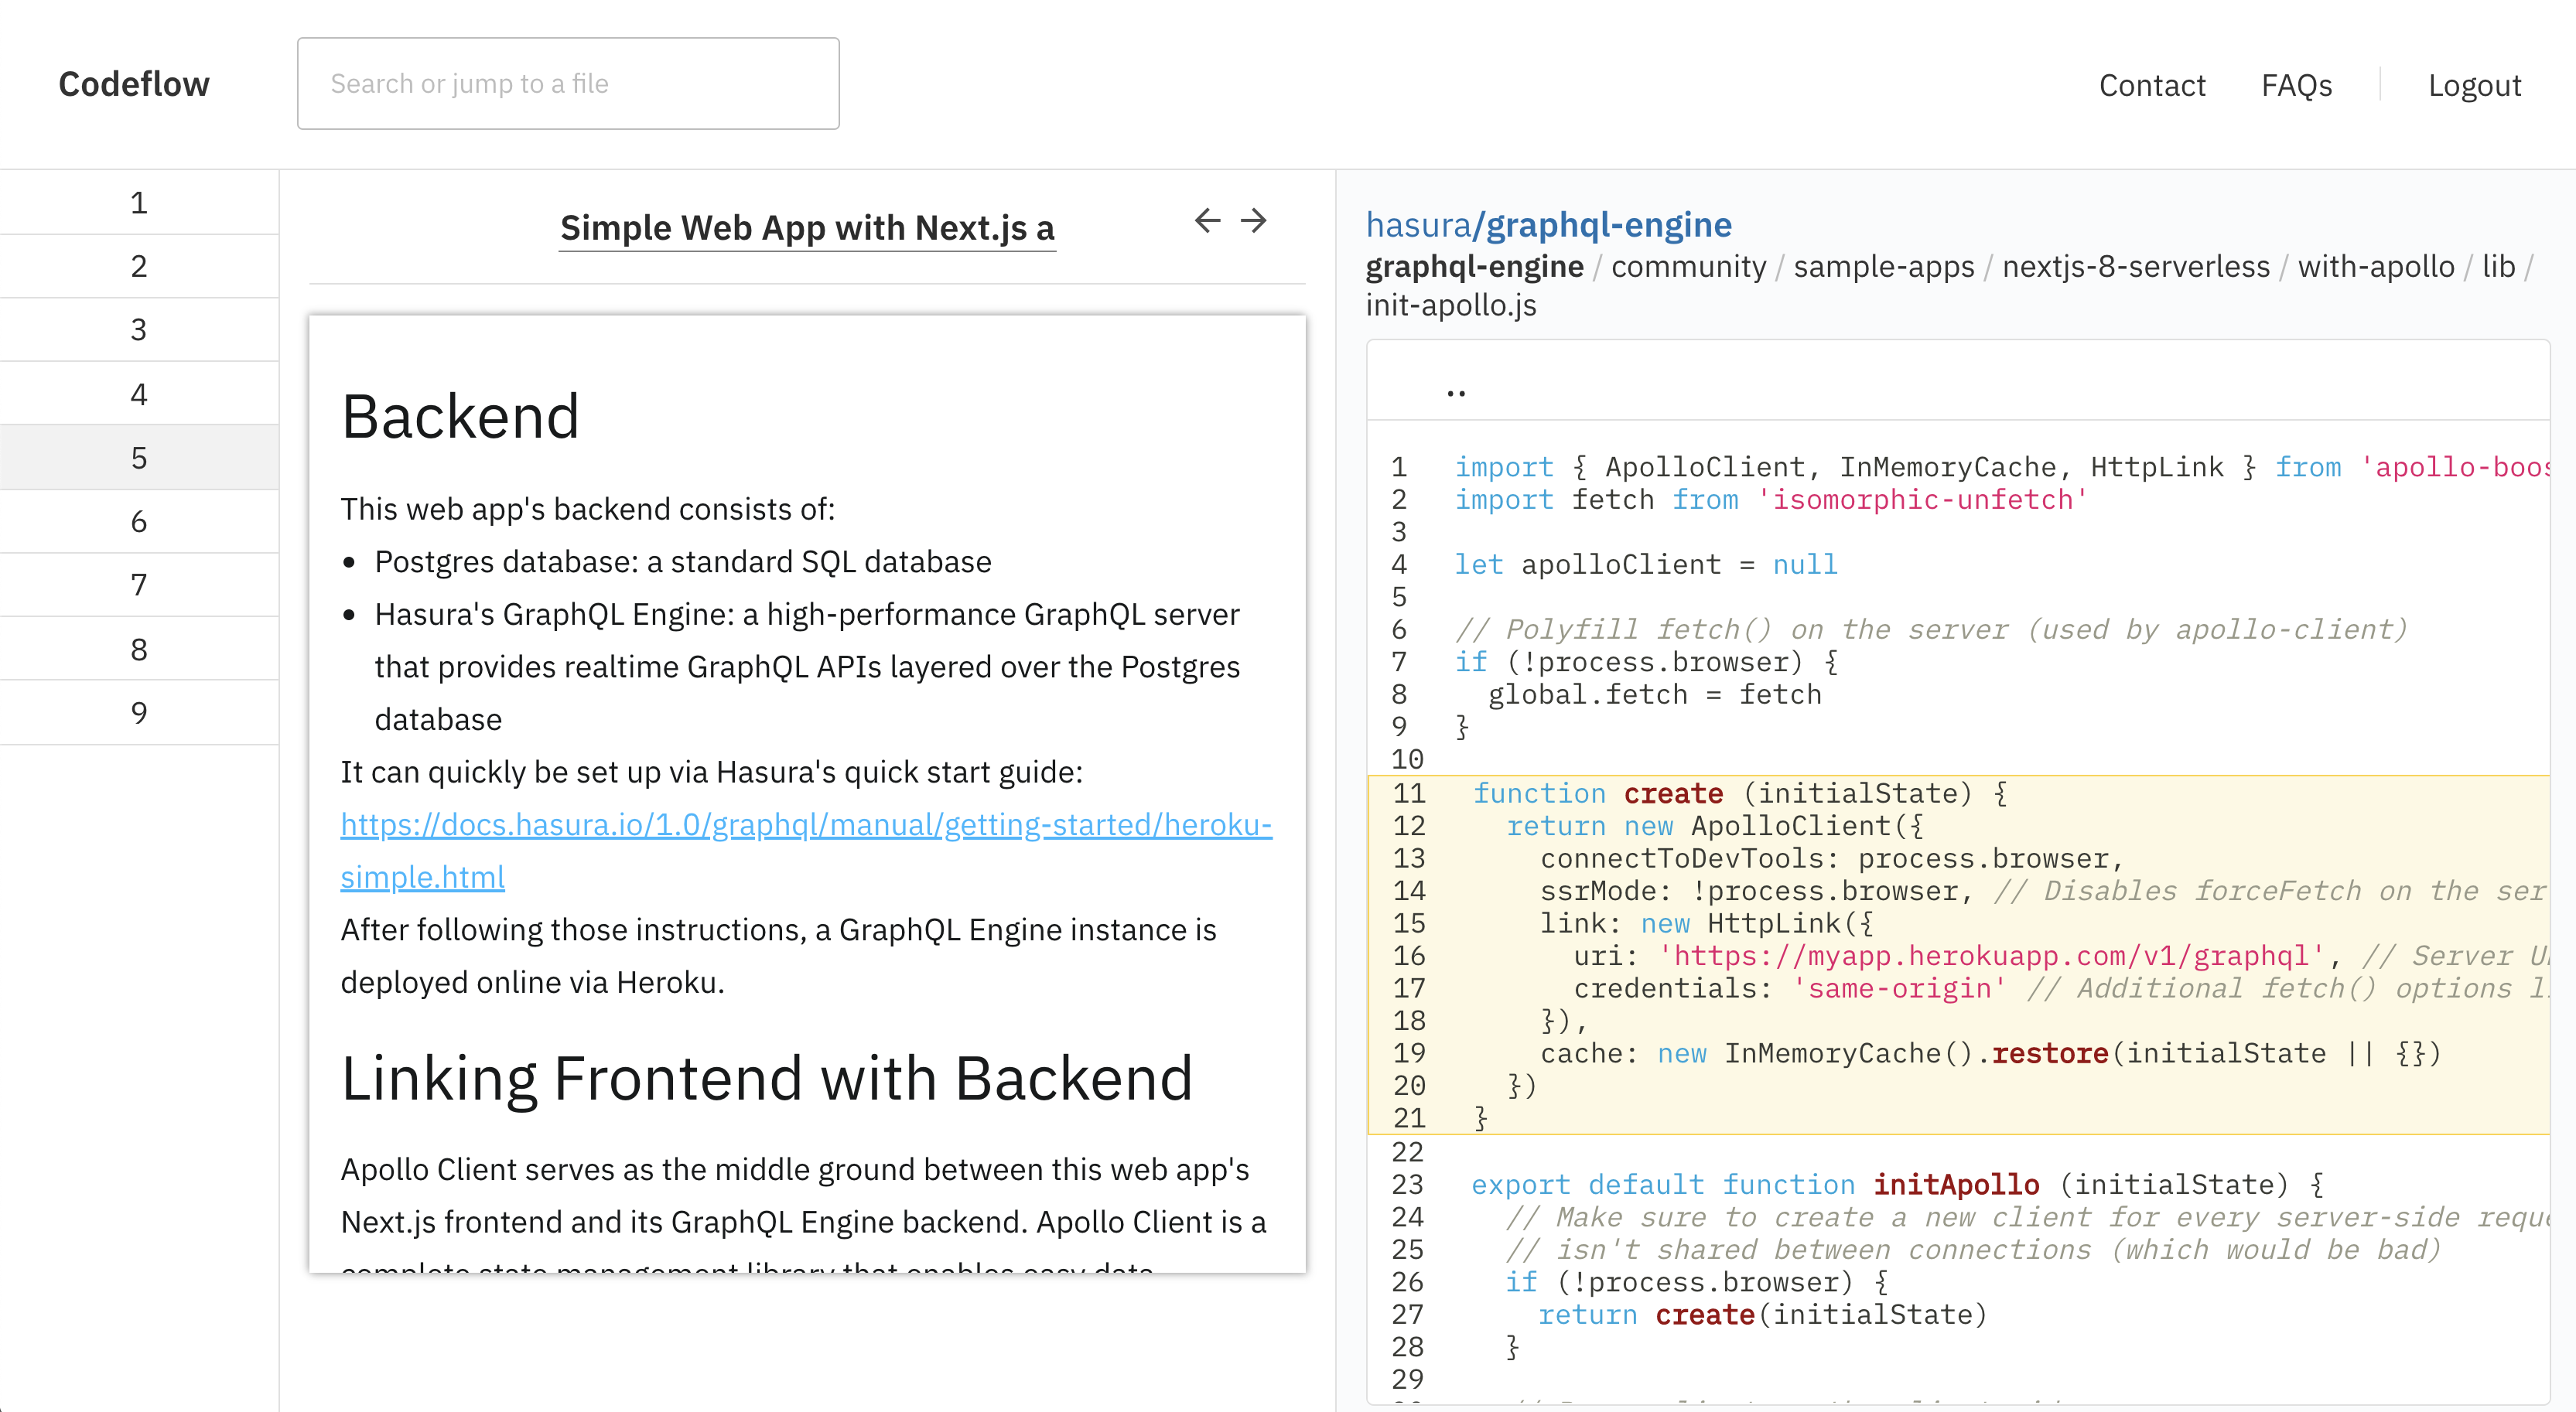Viewport: 2576px width, 1412px height.
Task: Go to step 1 in sidebar
Action: click(x=139, y=203)
